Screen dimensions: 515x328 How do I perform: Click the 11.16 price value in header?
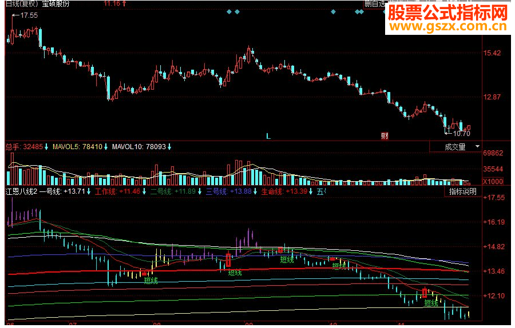[x=112, y=3]
